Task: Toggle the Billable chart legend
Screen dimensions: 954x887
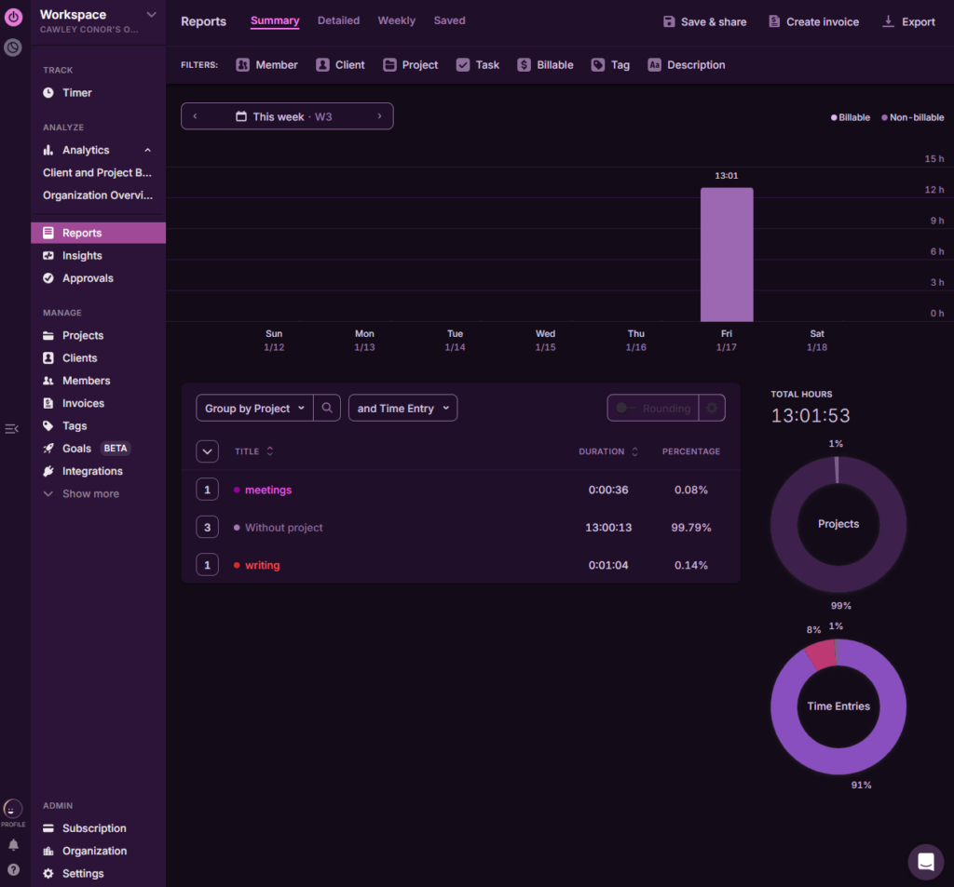Action: coord(851,118)
